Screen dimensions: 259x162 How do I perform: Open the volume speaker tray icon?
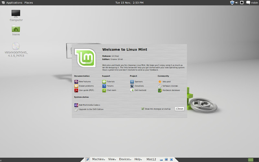click(237, 3)
